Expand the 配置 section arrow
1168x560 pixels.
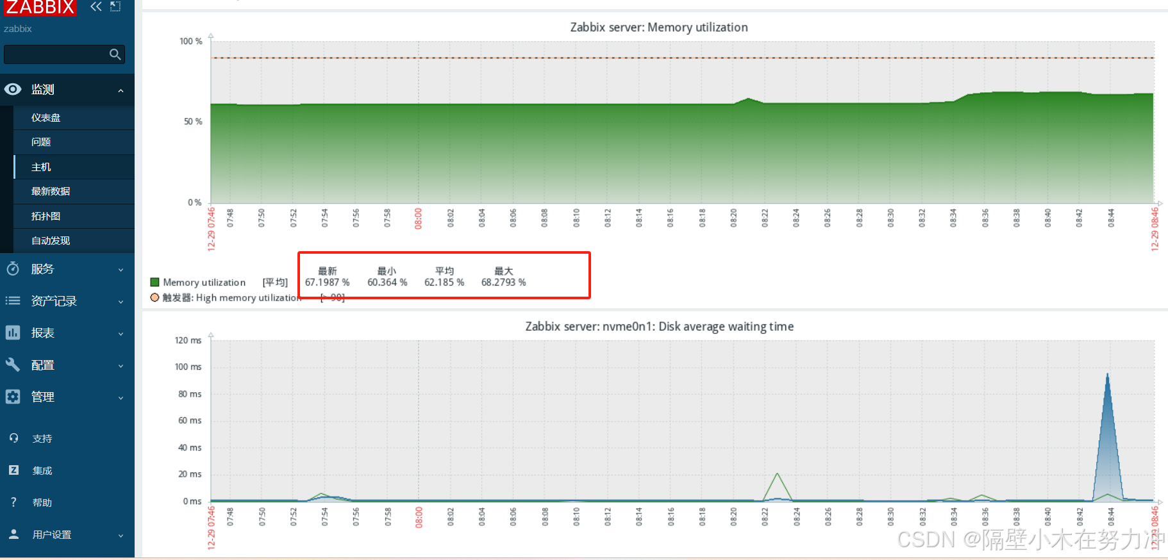(x=121, y=366)
